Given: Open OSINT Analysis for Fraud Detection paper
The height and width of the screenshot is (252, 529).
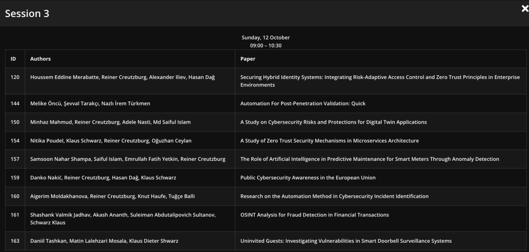Looking at the screenshot, I should 315,215.
